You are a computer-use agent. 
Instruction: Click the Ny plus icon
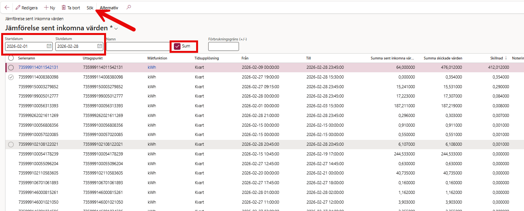46,8
